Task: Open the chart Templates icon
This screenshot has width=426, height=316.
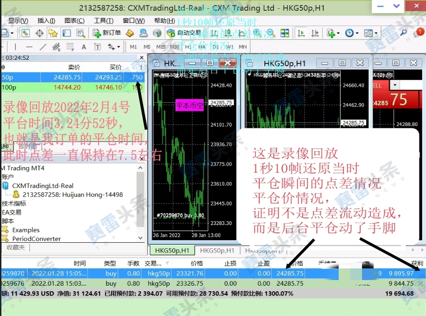Action: pos(368,33)
